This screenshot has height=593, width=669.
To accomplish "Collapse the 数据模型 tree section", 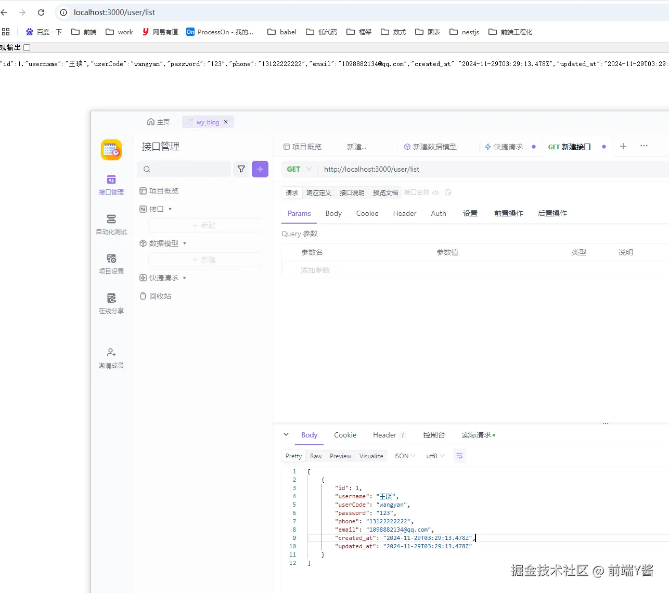I will [185, 243].
